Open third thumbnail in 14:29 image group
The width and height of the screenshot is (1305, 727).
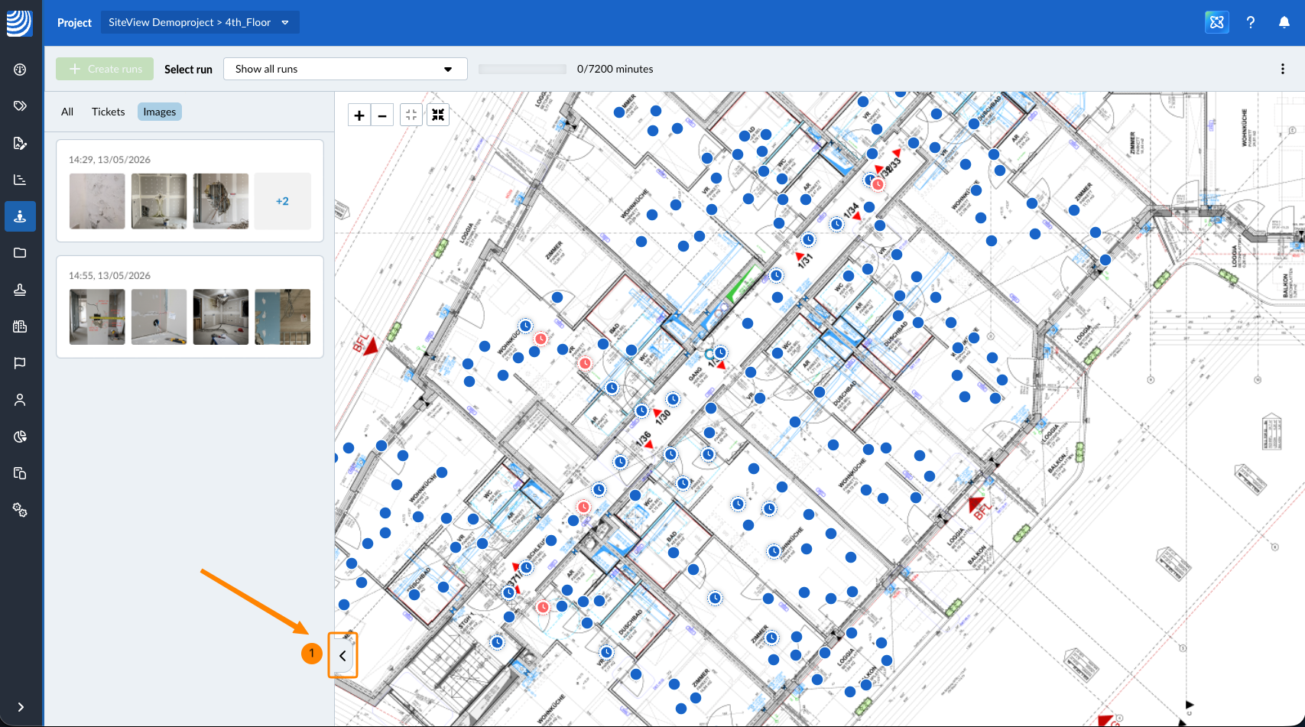[x=221, y=201]
